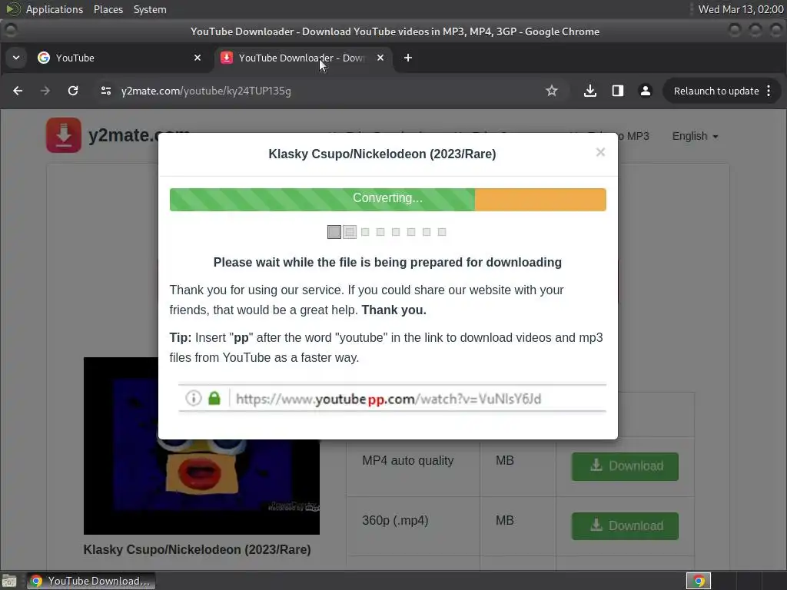
Task: Expand the tab search dropdown
Action: point(16,58)
